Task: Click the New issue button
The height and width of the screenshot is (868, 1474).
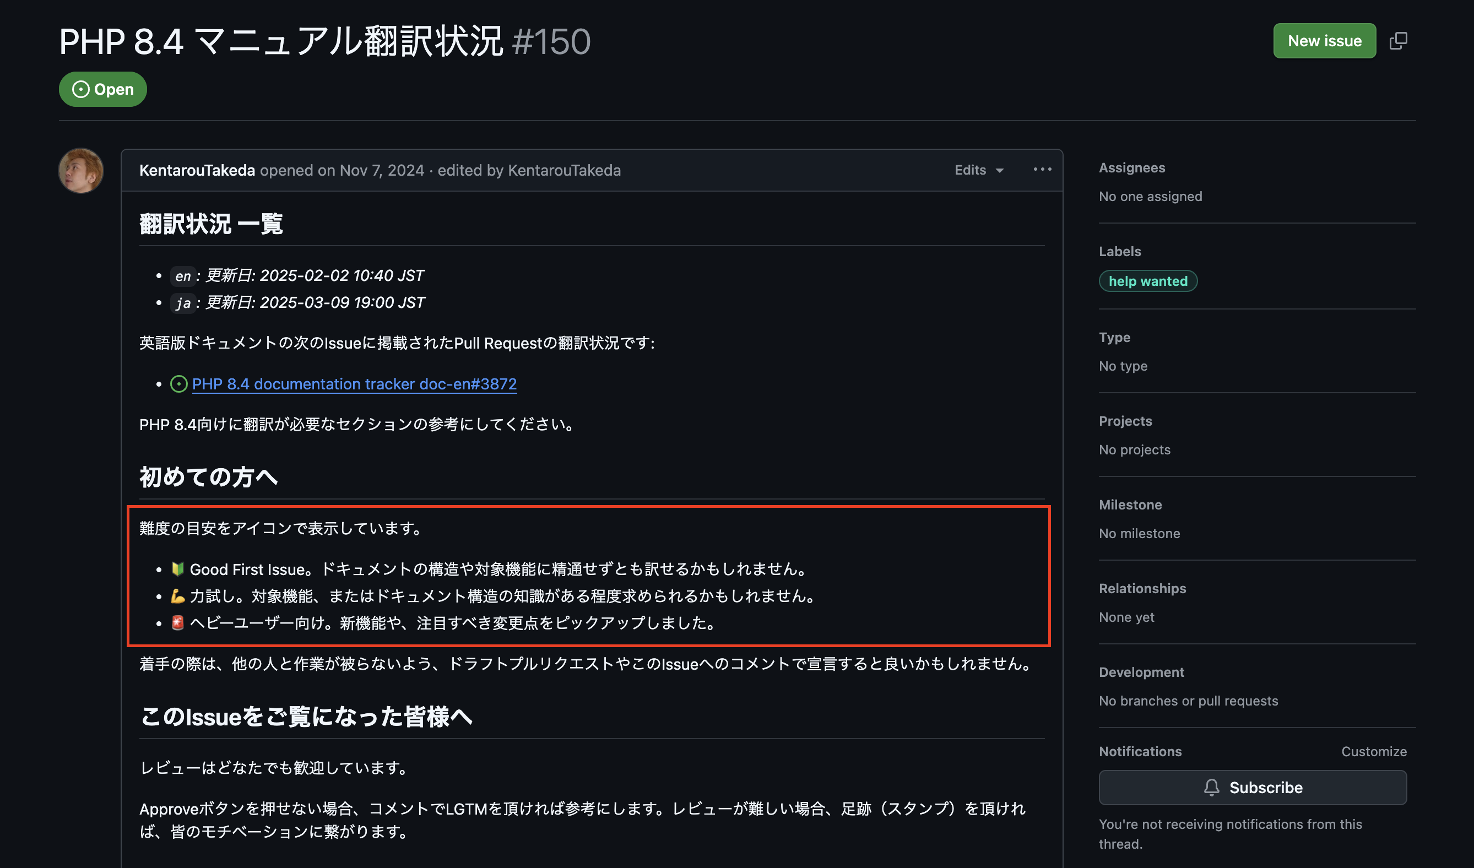Action: [x=1324, y=41]
